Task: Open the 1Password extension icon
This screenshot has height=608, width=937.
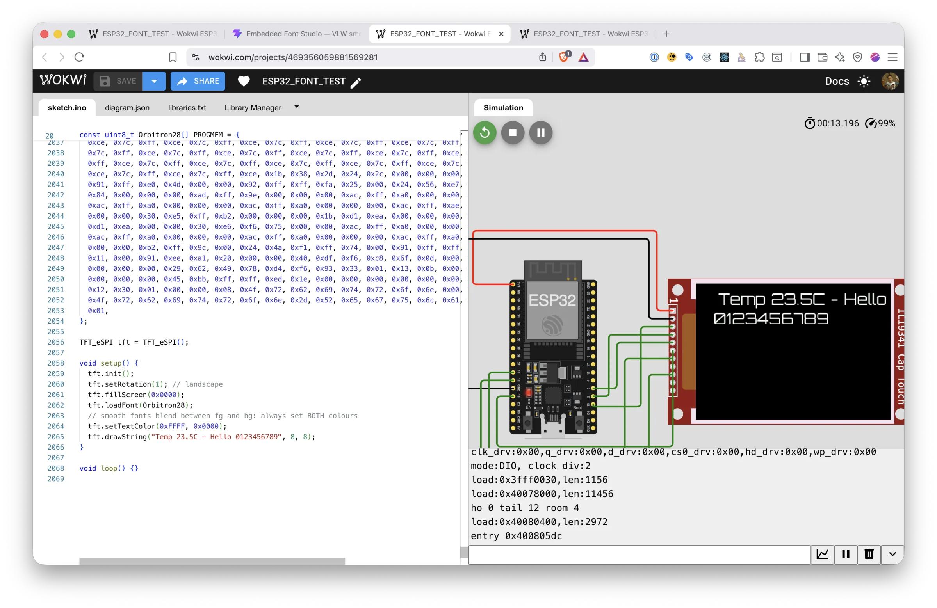Action: [x=654, y=57]
